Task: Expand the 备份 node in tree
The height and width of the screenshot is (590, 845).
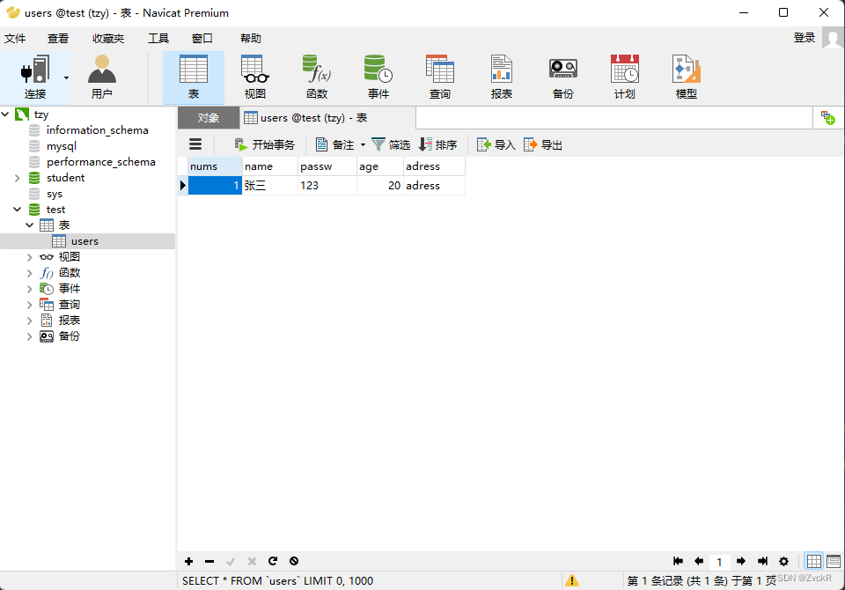Action: coord(30,336)
